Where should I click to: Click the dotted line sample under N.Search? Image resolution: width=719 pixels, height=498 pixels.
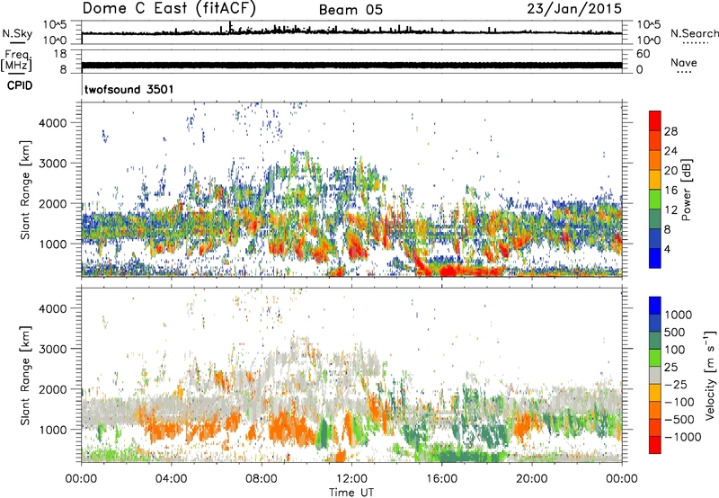pyautogui.click(x=695, y=43)
